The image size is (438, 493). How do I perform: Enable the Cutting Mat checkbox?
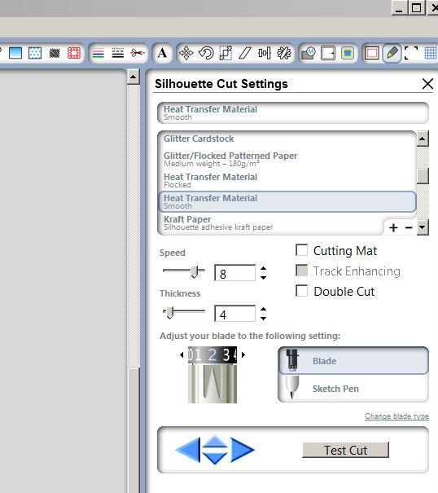[302, 250]
